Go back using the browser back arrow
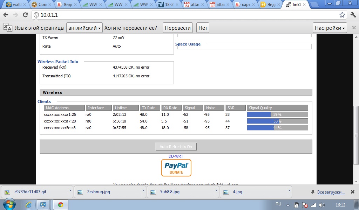The height and width of the screenshot is (210, 359). pyautogui.click(x=6, y=15)
